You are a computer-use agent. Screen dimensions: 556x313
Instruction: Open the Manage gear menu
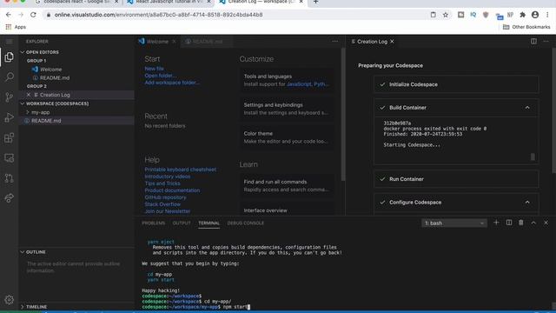(x=10, y=300)
